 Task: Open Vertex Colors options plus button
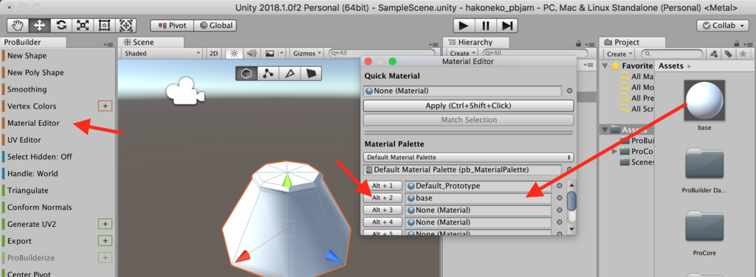click(x=105, y=106)
